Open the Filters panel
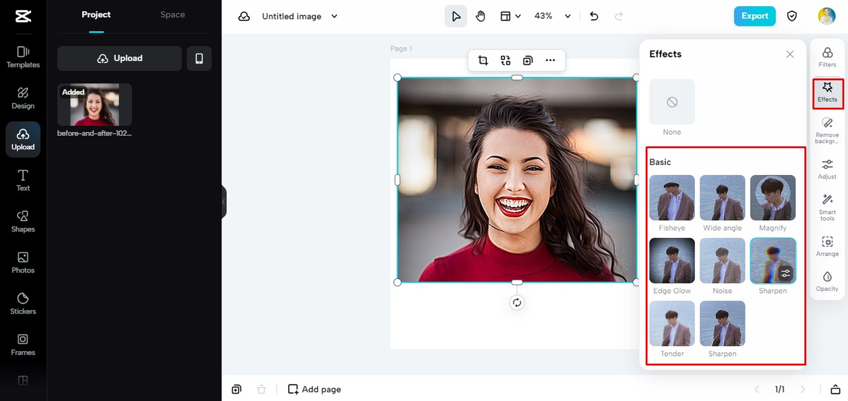Viewport: 848px width, 401px height. (827, 57)
